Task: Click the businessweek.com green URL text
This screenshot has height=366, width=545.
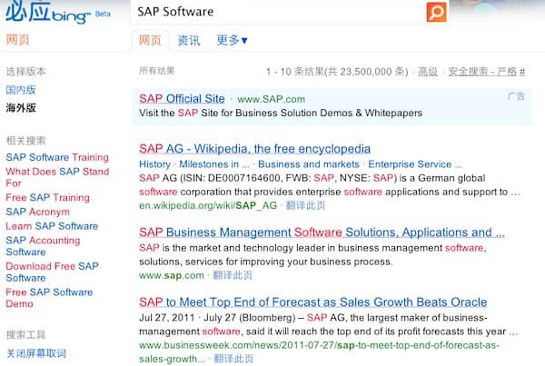Action: 319,351
